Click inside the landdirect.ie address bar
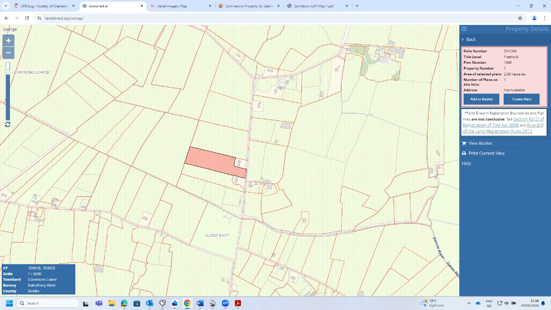 64,18
